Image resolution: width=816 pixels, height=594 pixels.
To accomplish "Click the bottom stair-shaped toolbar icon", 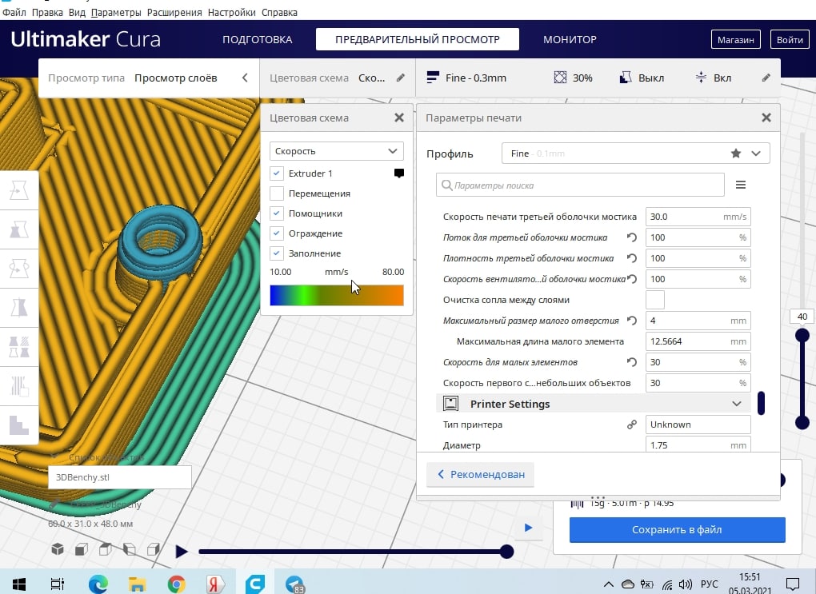I will click(x=19, y=425).
